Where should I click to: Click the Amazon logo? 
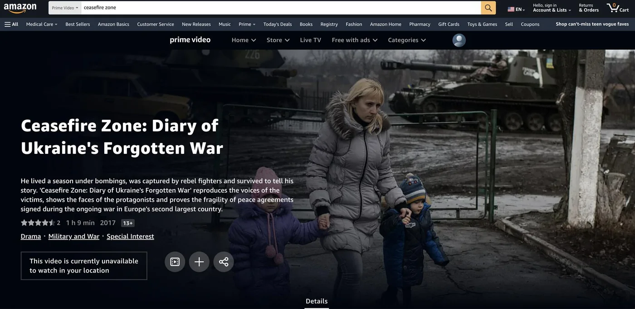pyautogui.click(x=20, y=8)
